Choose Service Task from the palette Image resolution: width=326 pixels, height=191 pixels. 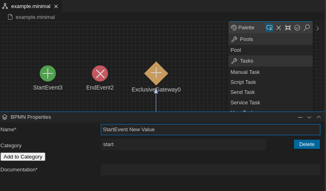click(271, 102)
